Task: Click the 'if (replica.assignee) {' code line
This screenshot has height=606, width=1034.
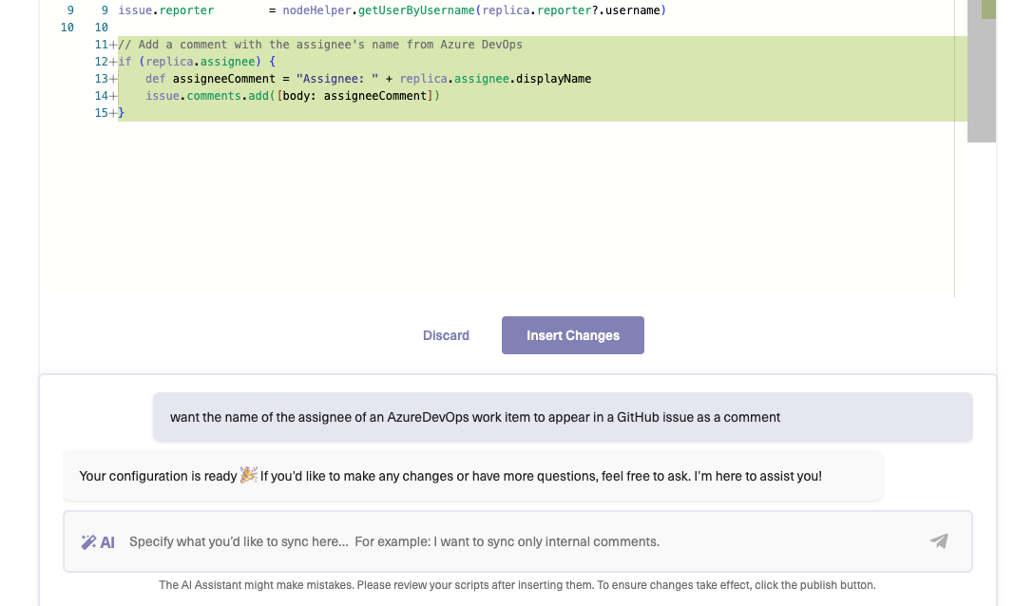Action: [x=197, y=62]
